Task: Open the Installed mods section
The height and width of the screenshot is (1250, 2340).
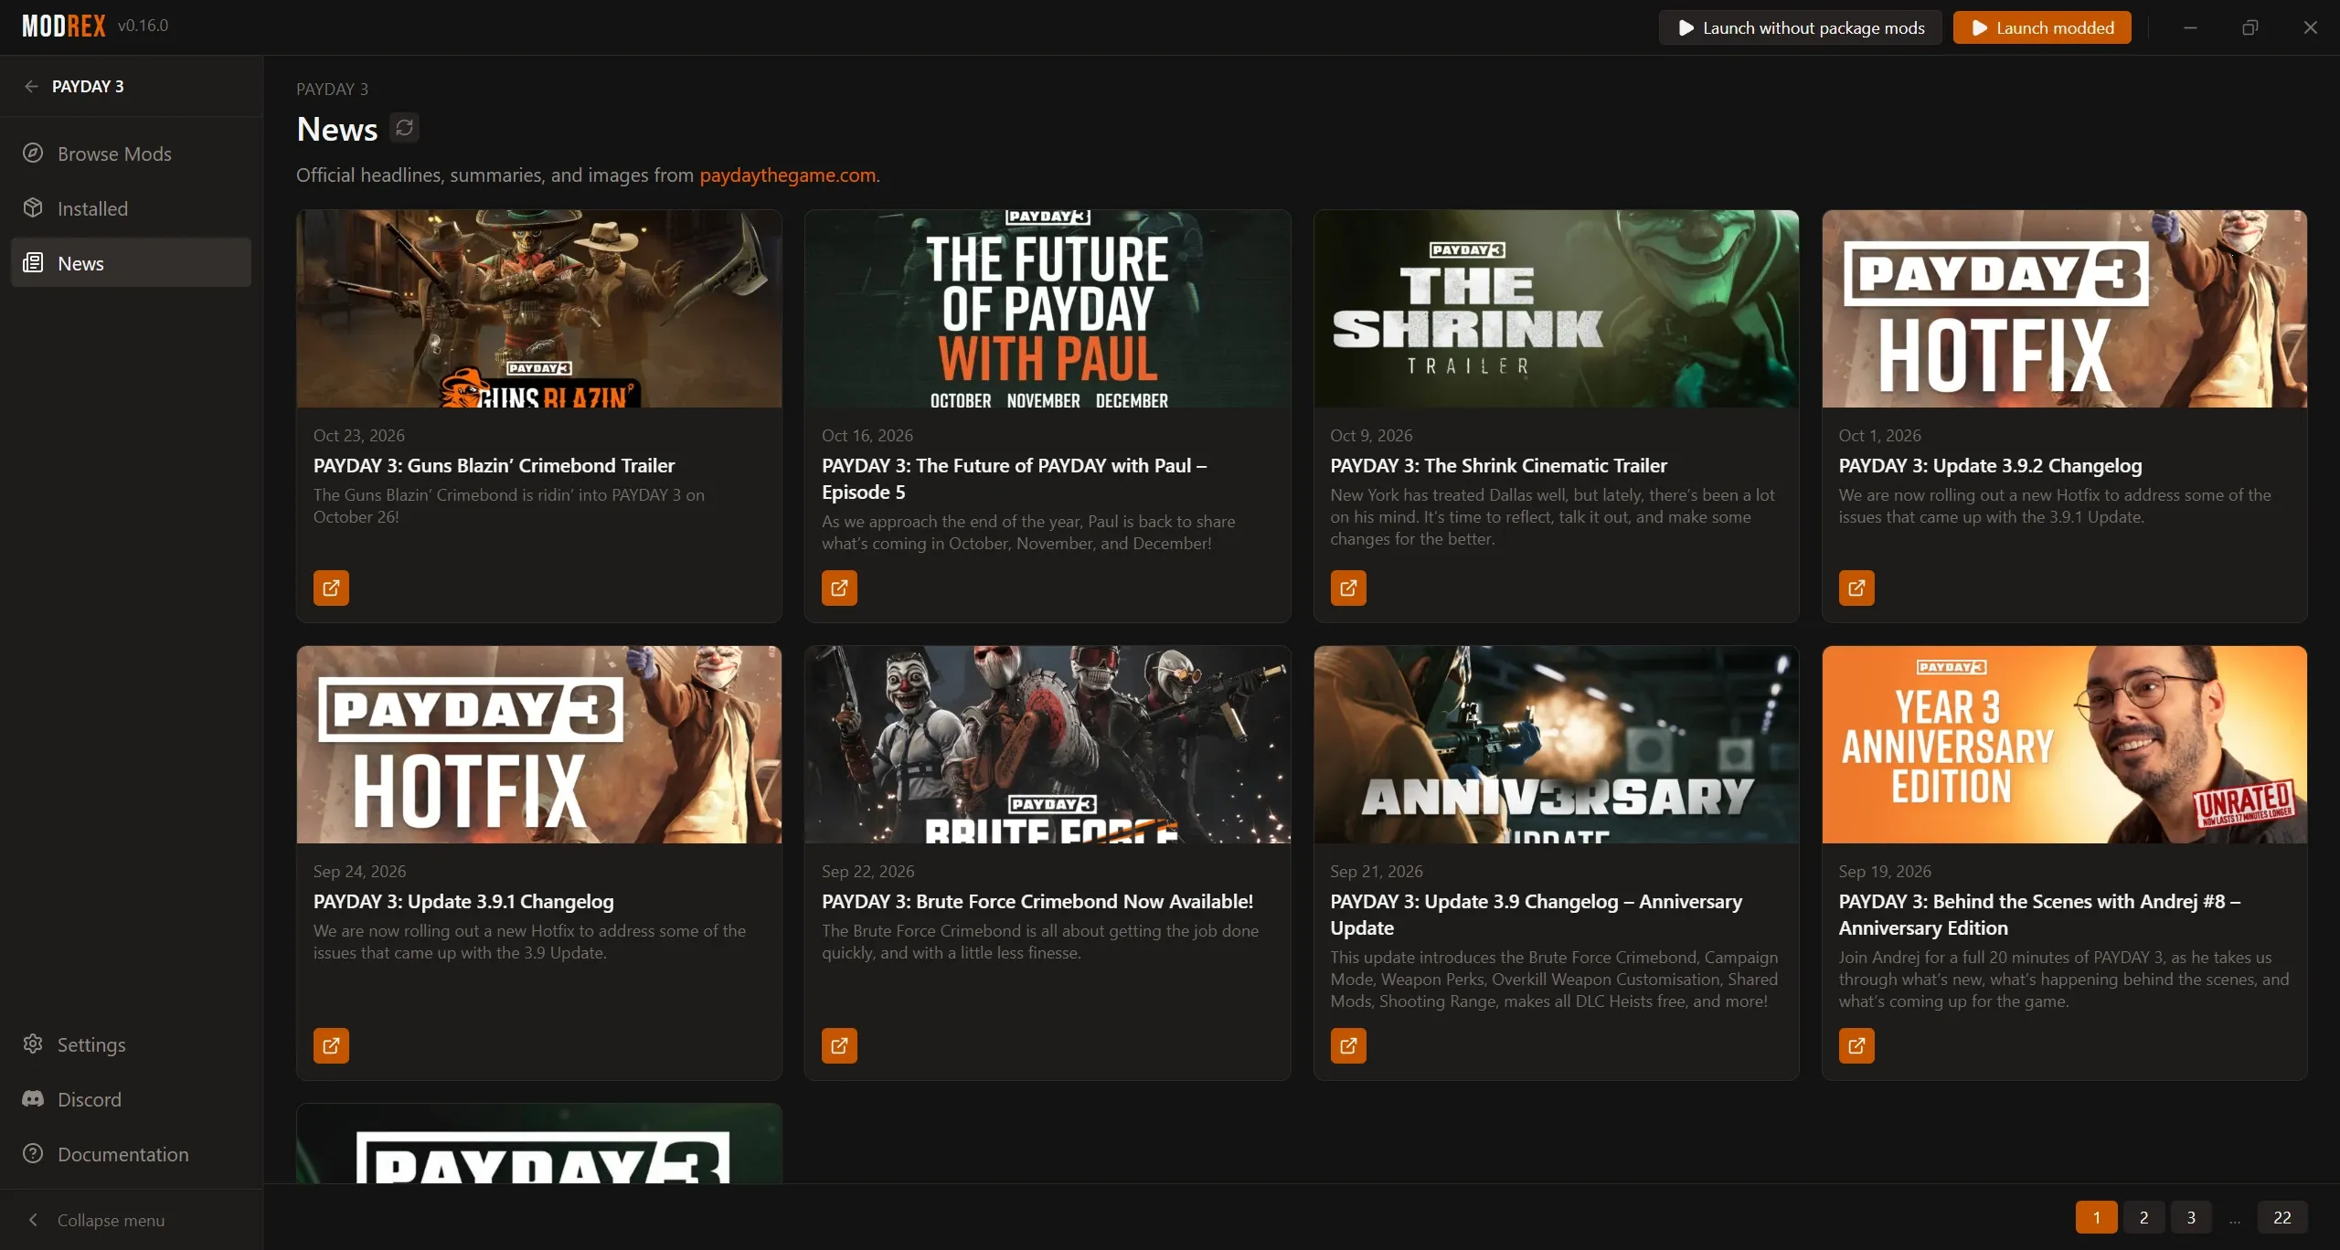Action: pos(131,208)
